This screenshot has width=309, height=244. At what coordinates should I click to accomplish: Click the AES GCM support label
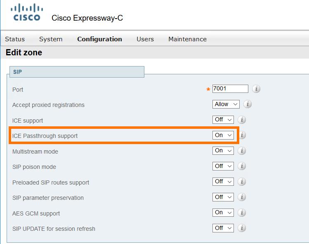36,213
